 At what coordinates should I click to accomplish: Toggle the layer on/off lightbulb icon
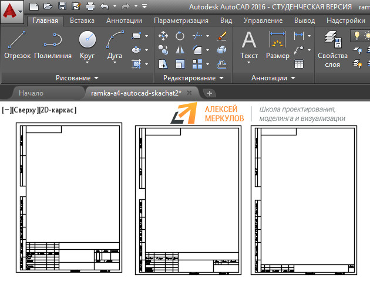click(357, 36)
